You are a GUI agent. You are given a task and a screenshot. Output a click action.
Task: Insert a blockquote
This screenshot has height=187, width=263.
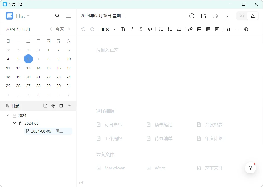229,29
